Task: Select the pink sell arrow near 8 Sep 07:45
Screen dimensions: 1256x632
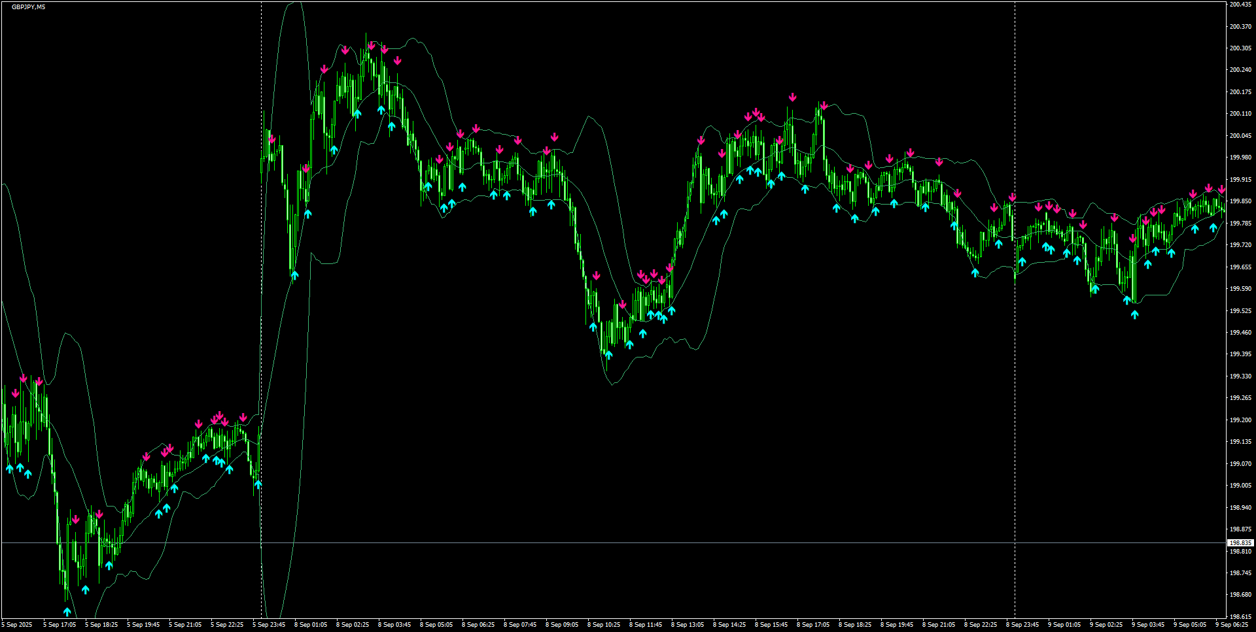Action: 519,139
